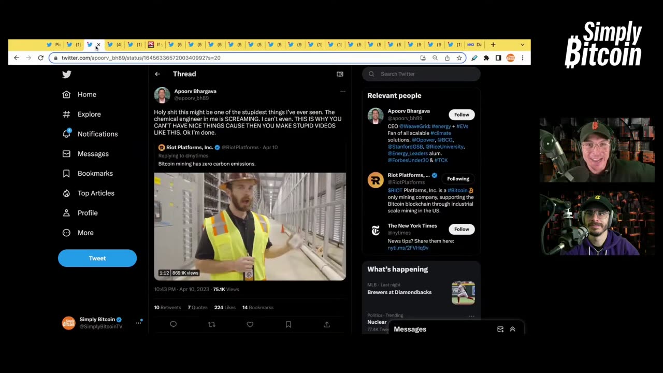Open the More menu in sidebar
663x373 pixels.
pyautogui.click(x=79, y=233)
